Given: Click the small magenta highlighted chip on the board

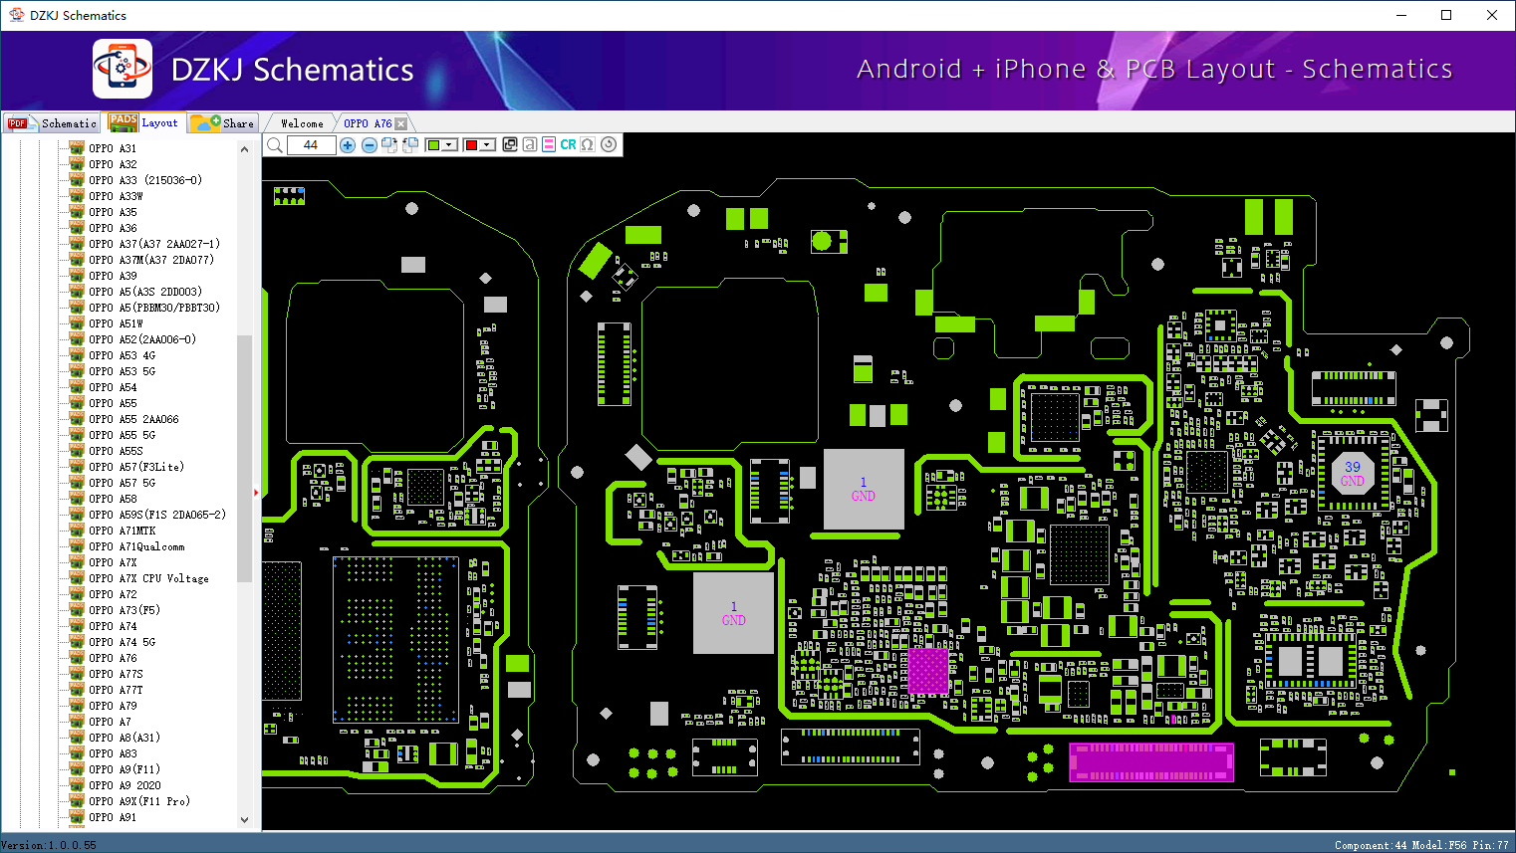Looking at the screenshot, I should (x=928, y=671).
